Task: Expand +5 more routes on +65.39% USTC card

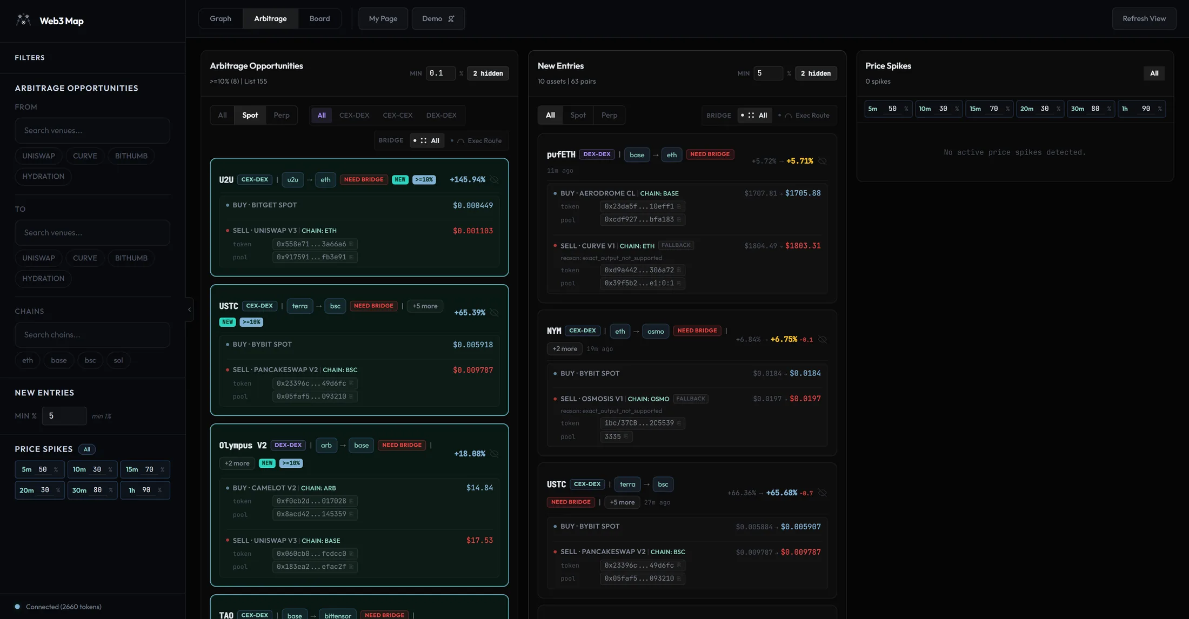Action: pyautogui.click(x=425, y=306)
